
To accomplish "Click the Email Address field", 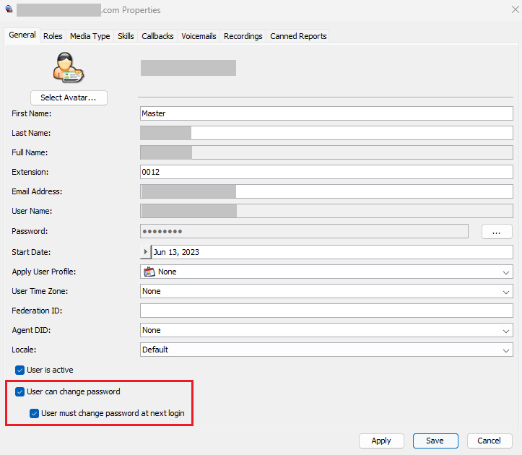I will (326, 191).
